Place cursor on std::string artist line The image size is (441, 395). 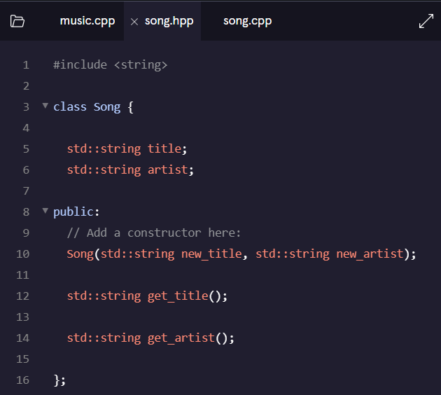[x=130, y=169]
